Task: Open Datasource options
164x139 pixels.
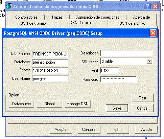Action: click(21, 104)
